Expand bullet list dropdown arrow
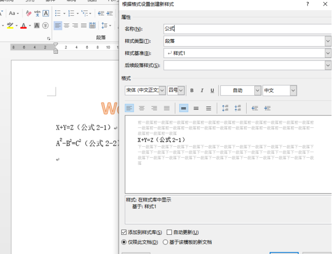 point(64,13)
